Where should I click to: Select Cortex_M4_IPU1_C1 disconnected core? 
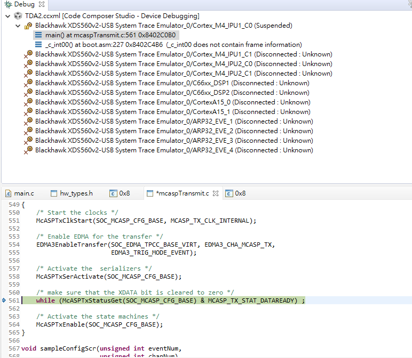click(184, 54)
